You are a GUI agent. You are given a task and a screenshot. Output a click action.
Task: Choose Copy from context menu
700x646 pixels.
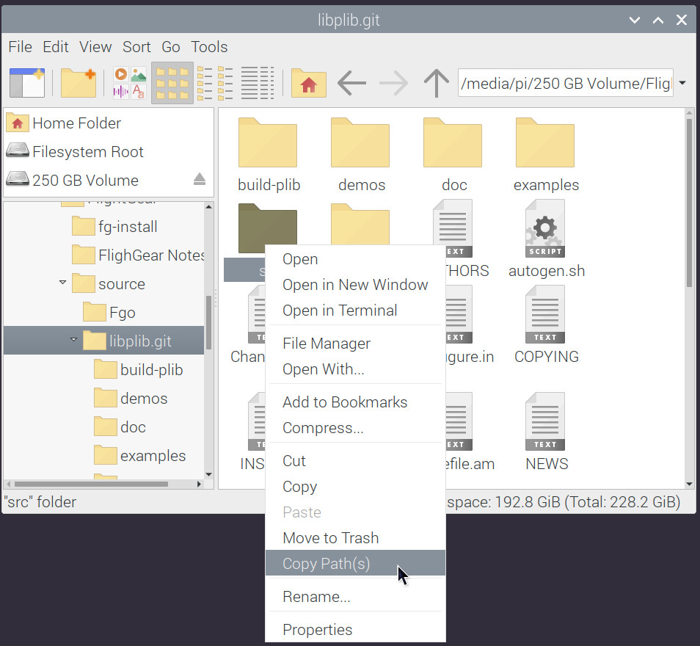[x=355, y=487]
